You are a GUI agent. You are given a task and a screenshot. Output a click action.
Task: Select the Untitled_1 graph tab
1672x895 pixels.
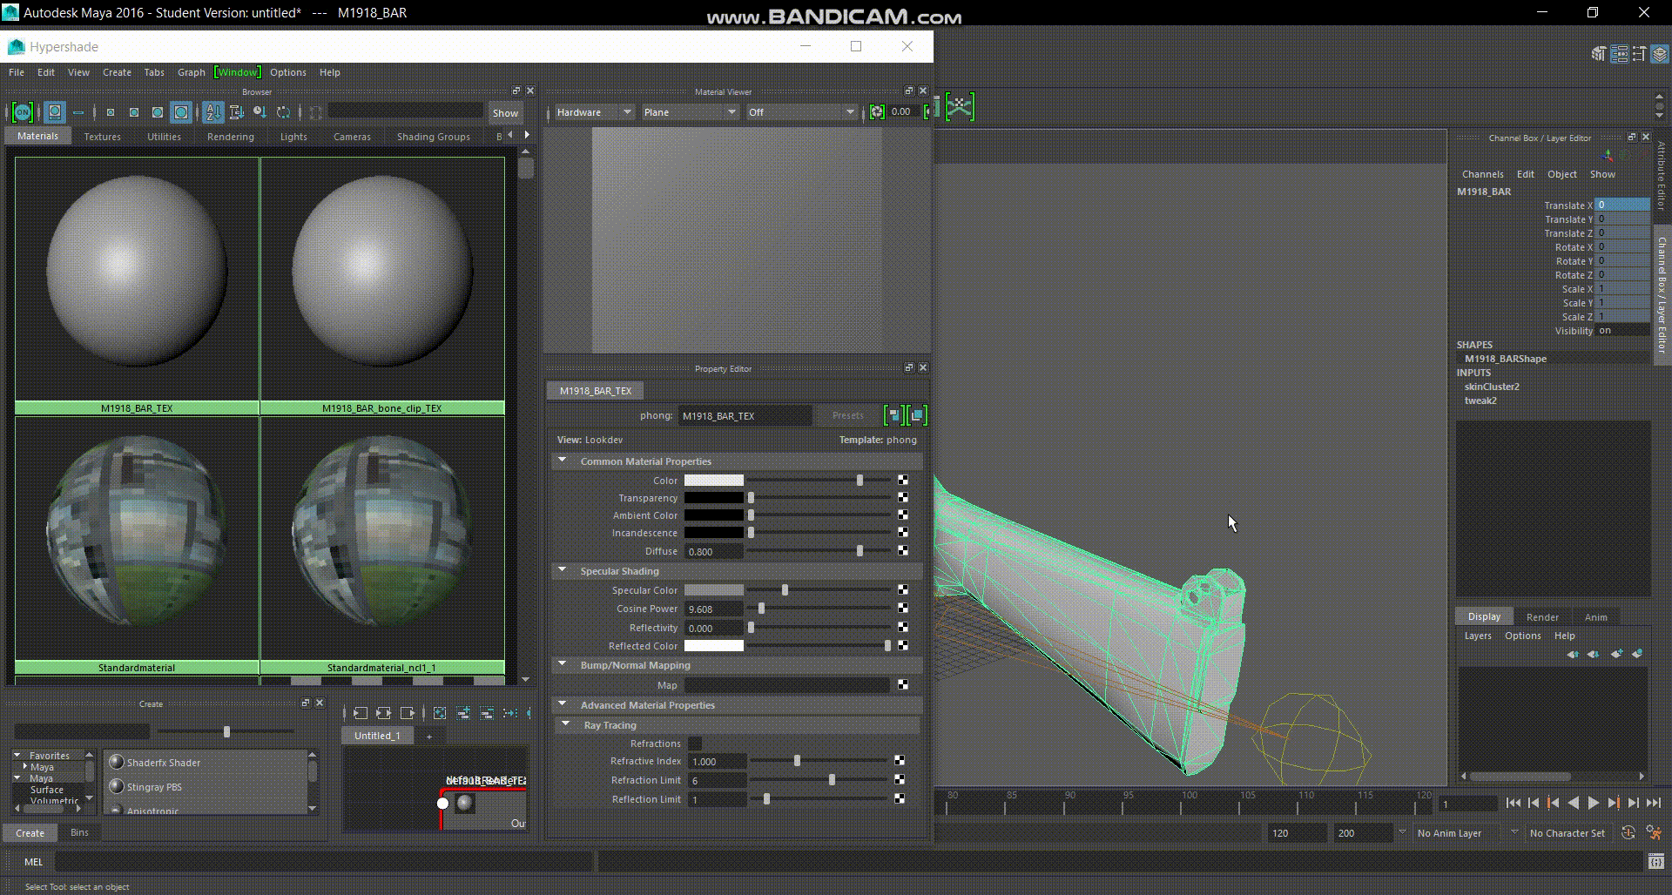click(x=377, y=736)
